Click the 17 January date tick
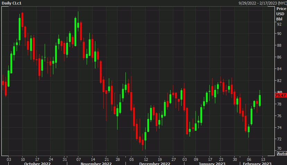 pos(210,159)
